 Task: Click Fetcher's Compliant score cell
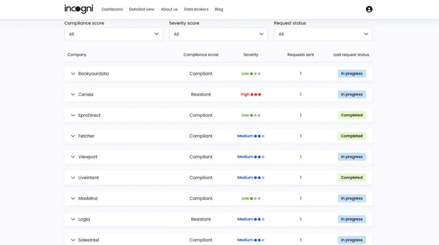[201, 136]
